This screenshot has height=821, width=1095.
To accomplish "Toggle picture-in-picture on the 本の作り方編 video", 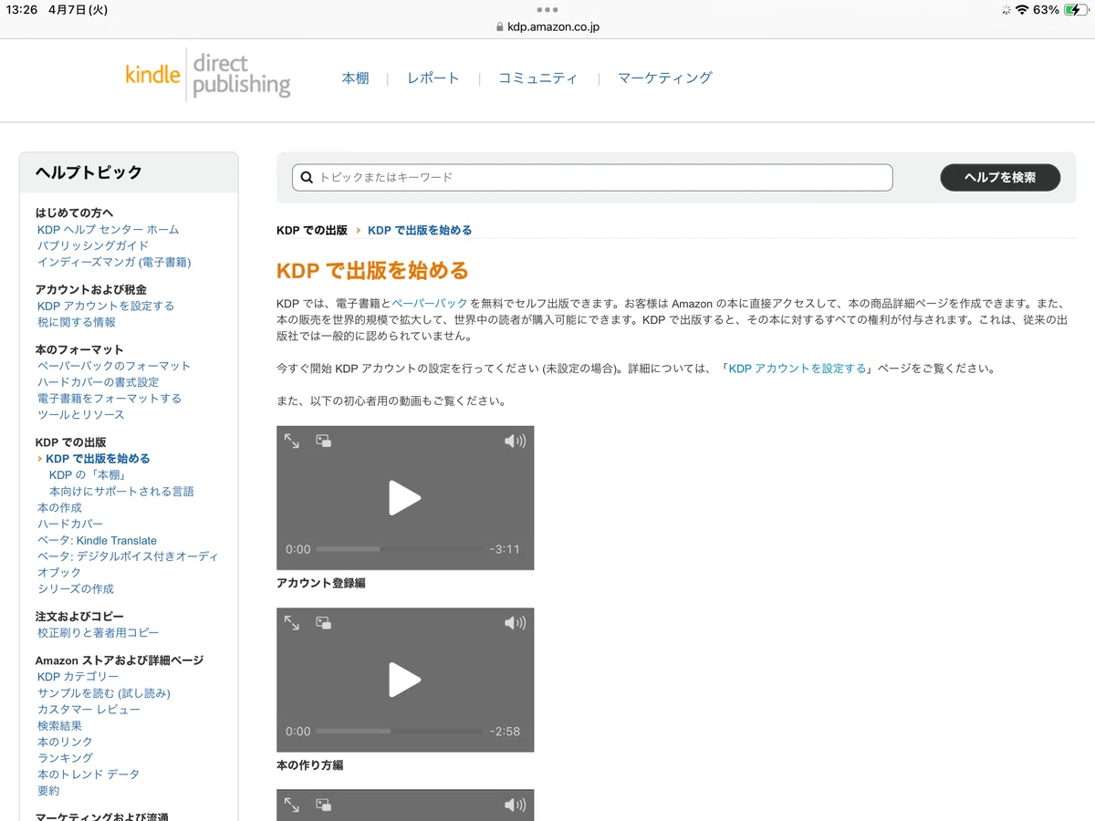I will (323, 623).
